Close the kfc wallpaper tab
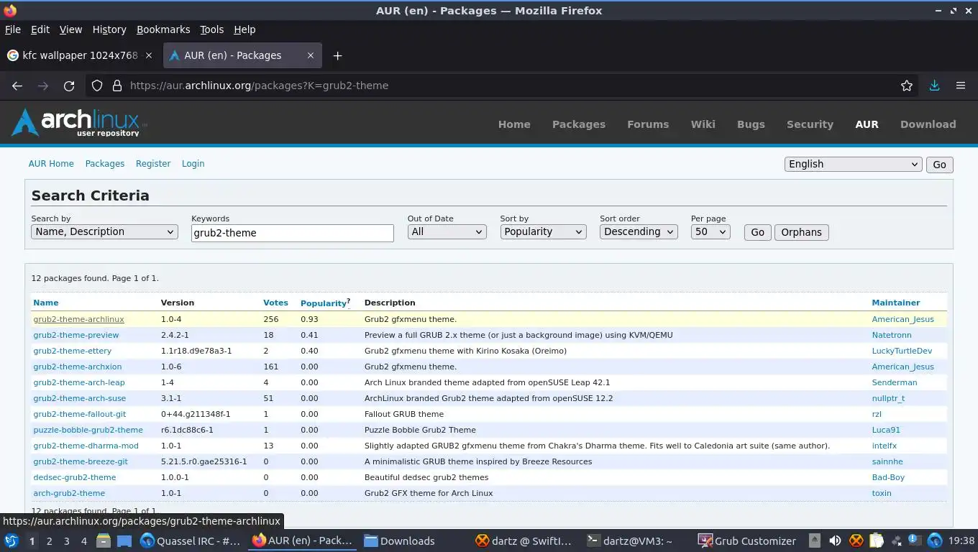This screenshot has width=978, height=552. coord(149,55)
